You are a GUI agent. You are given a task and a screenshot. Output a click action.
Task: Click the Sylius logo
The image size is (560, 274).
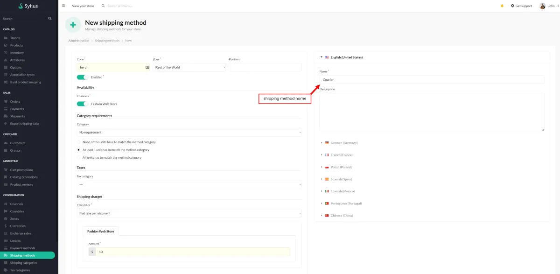click(28, 6)
